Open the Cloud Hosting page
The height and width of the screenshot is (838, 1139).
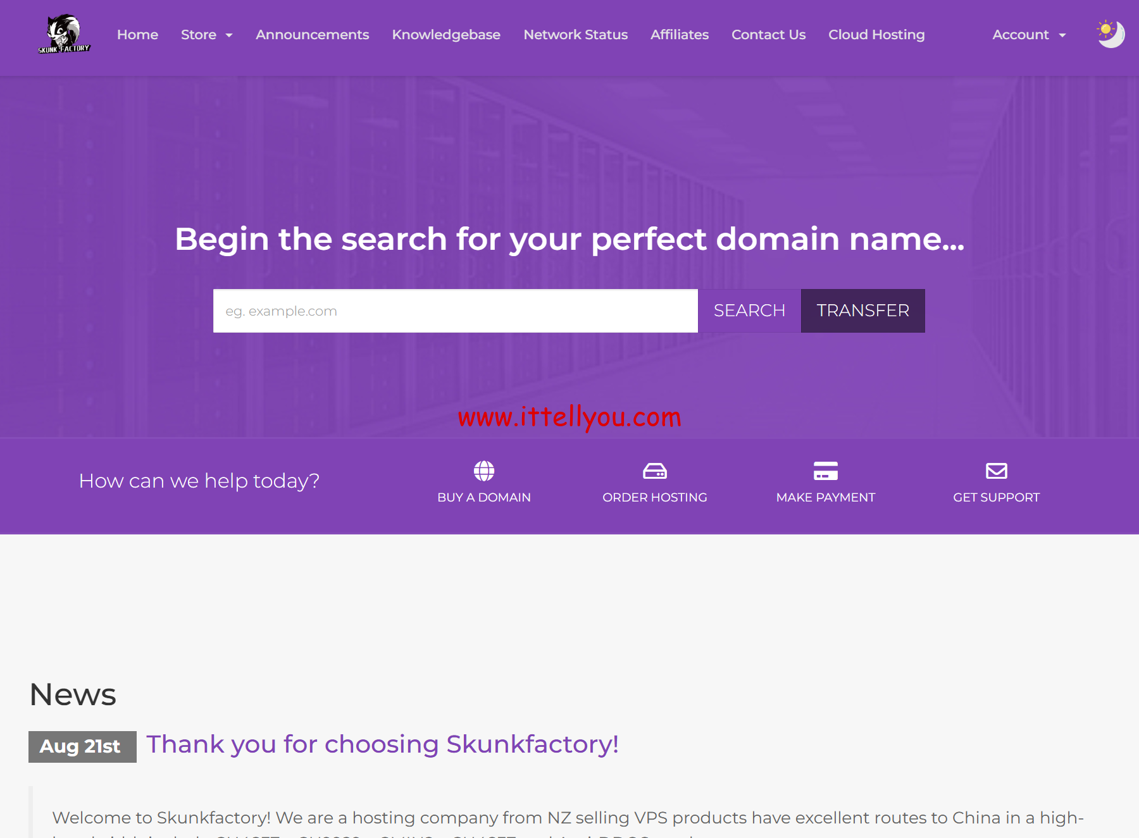(876, 35)
